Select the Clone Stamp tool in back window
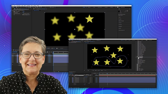Viewport: 168px width, 94px height. (36, 7)
